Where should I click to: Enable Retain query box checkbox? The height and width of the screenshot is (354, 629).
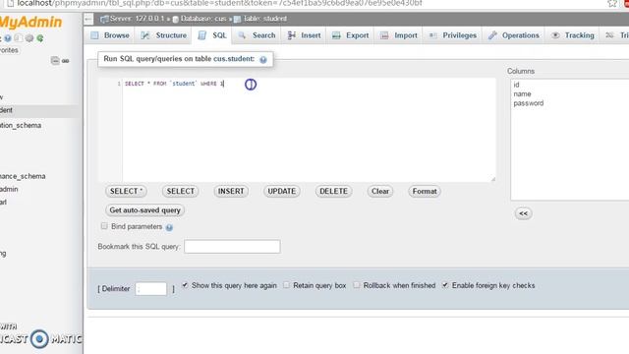(x=286, y=285)
